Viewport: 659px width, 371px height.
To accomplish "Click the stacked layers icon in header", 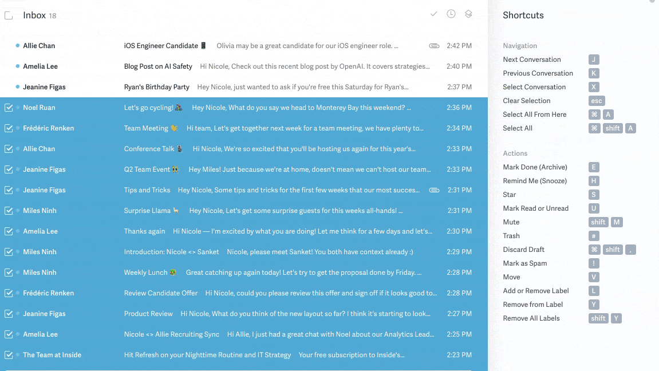I will click(468, 14).
